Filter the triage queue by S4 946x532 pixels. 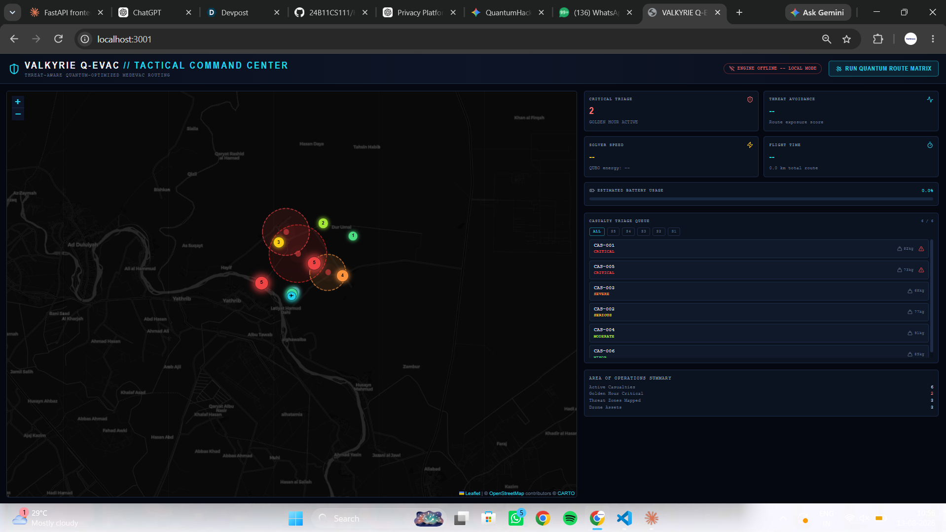pyautogui.click(x=628, y=231)
